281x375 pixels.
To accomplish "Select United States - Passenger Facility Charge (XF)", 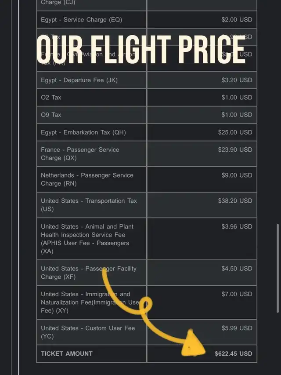I will pyautogui.click(x=147, y=273).
